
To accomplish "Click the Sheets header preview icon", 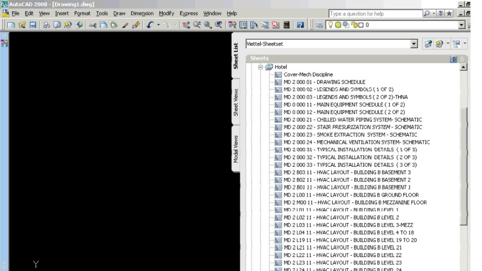I will click(x=453, y=59).
